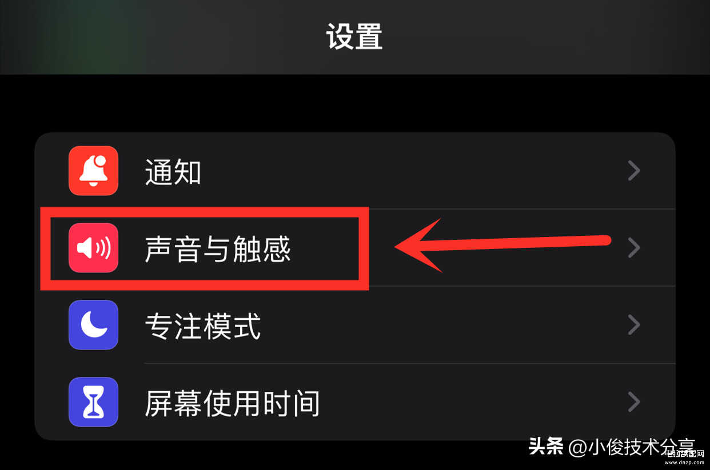Screen dimensions: 710x470
Task: Tap the purple crescent moon Focus icon
Action: (93, 324)
